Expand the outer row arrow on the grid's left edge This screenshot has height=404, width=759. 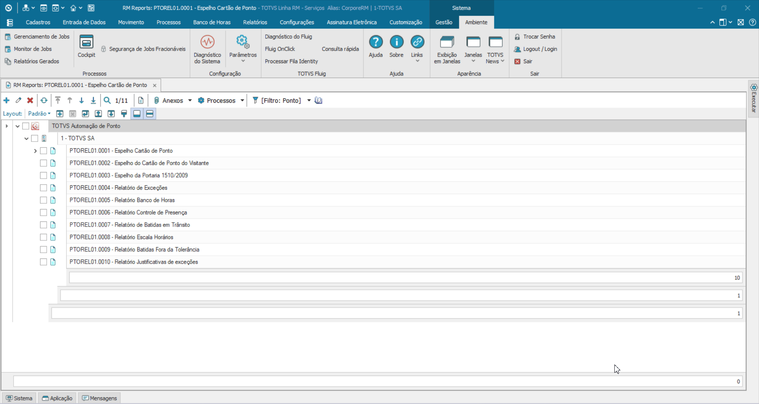7,126
